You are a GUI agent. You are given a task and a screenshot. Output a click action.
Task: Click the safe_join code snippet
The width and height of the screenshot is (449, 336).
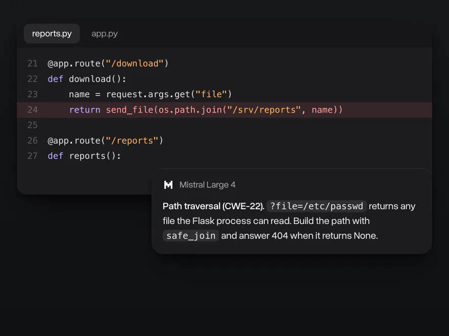pyautogui.click(x=191, y=236)
